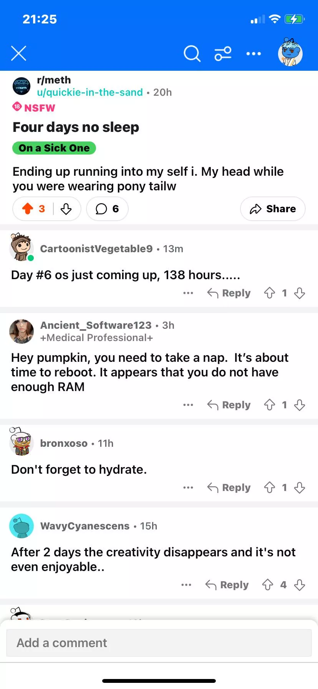This screenshot has height=689, width=318.
Task: Expand options for Ancient_Software123's comment
Action: pyautogui.click(x=188, y=405)
